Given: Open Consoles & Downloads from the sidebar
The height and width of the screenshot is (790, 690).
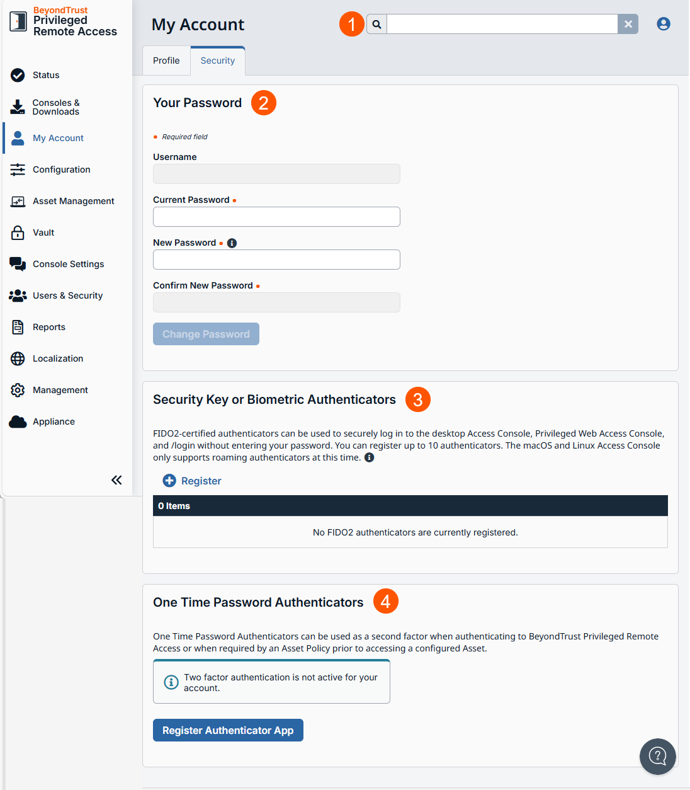Looking at the screenshot, I should 17,106.
